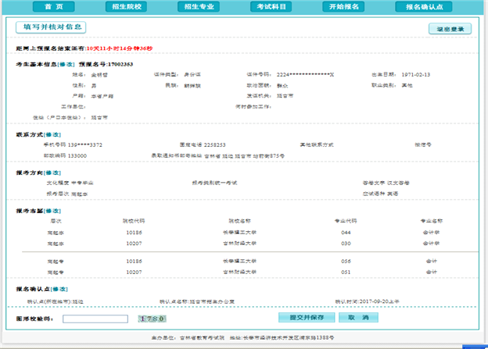Screen dimensions: 488x349
Task: Open the 招生院校 navigation tab
Action: [x=127, y=6]
